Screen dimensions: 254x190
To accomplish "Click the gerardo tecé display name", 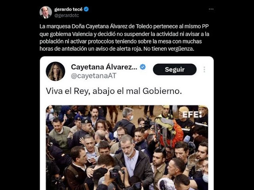I will point(68,9).
